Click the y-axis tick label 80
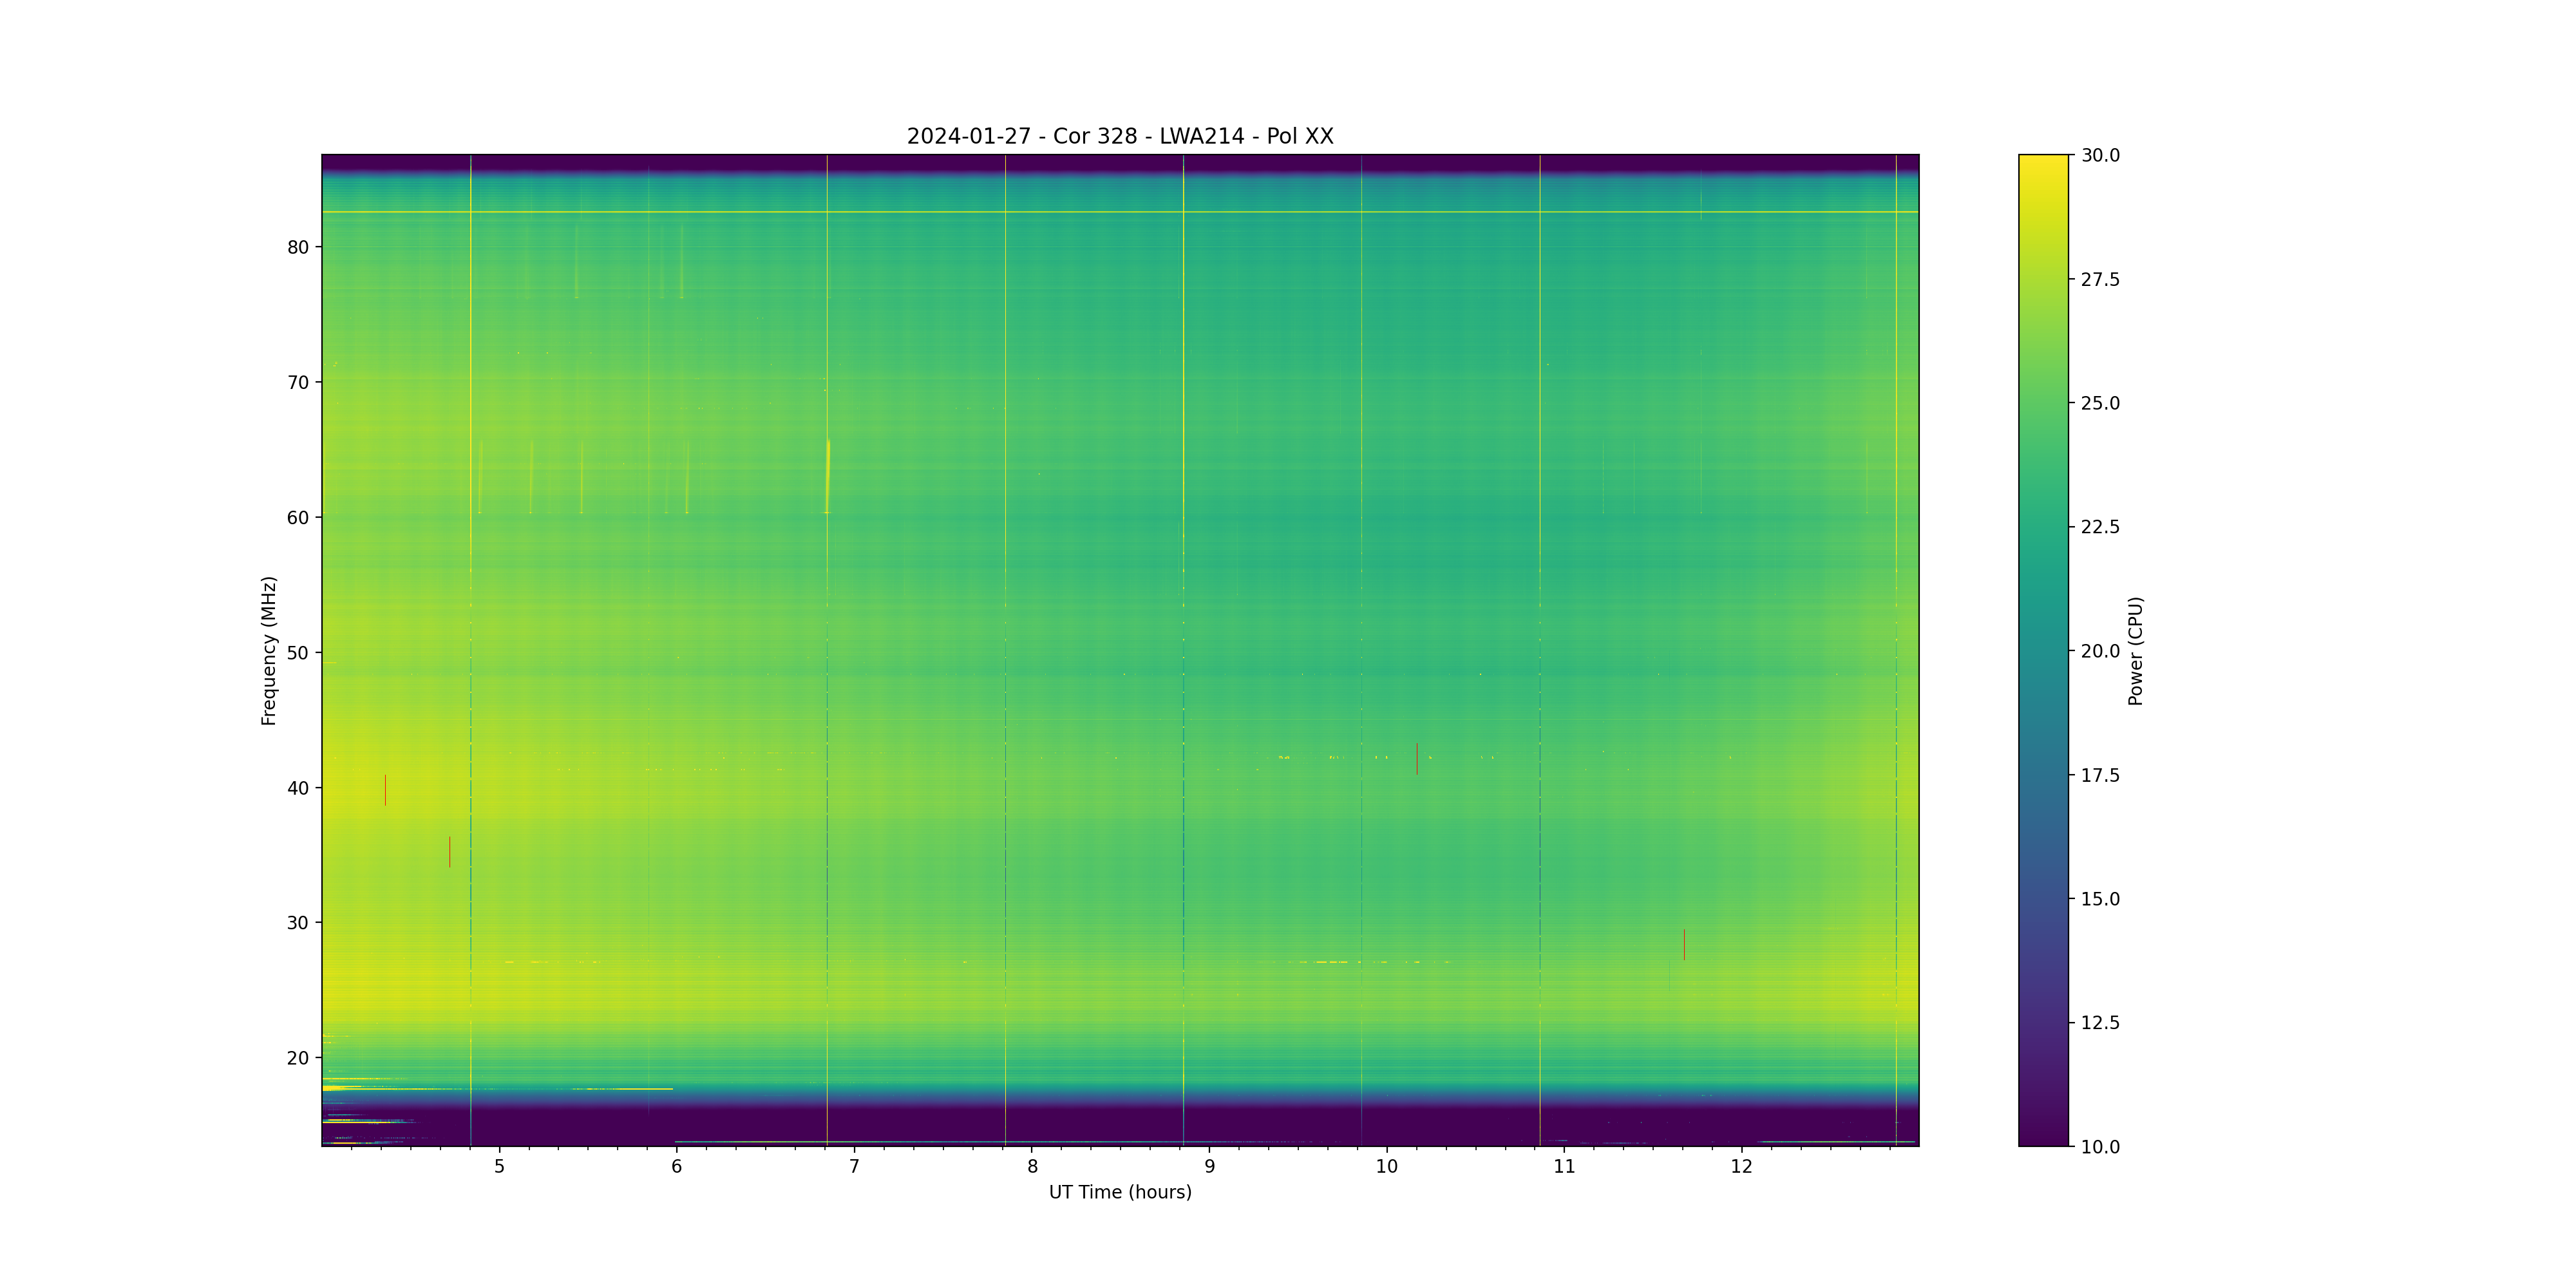The width and height of the screenshot is (2576, 1288). [x=298, y=247]
